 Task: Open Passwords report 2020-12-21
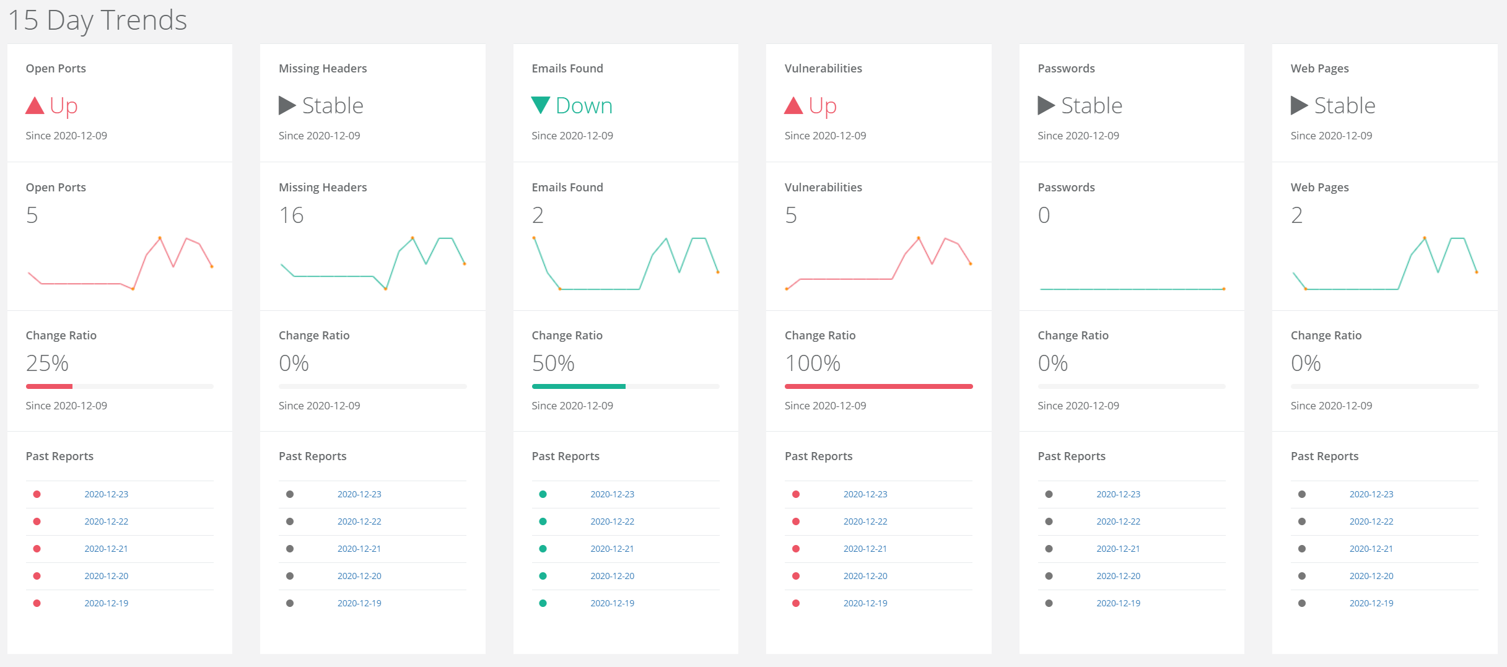pyautogui.click(x=1119, y=549)
